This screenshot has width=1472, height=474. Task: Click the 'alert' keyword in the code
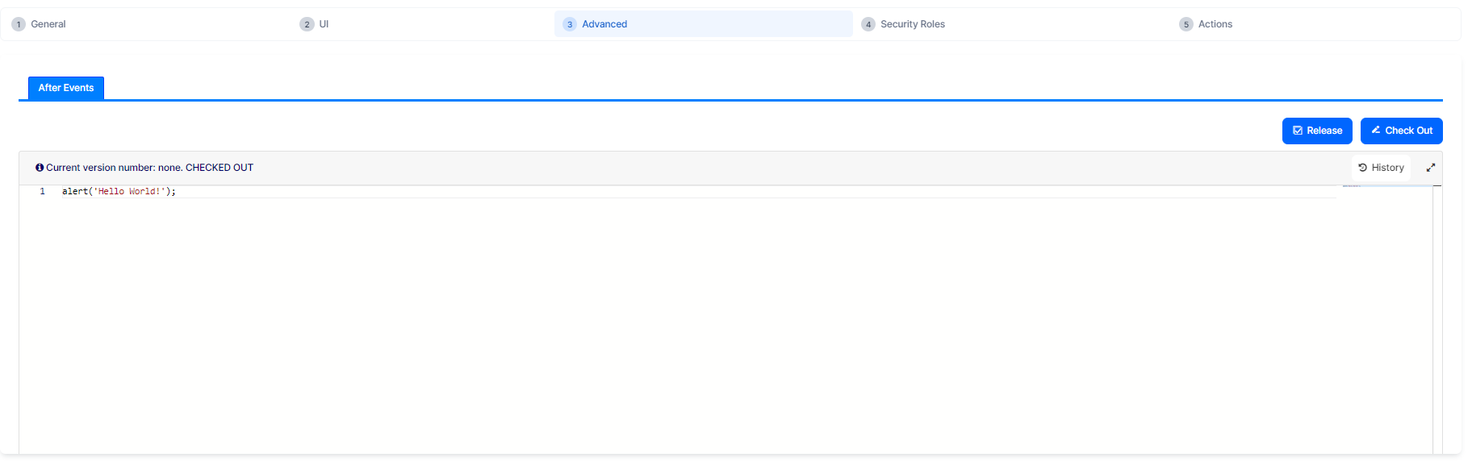tap(75, 192)
